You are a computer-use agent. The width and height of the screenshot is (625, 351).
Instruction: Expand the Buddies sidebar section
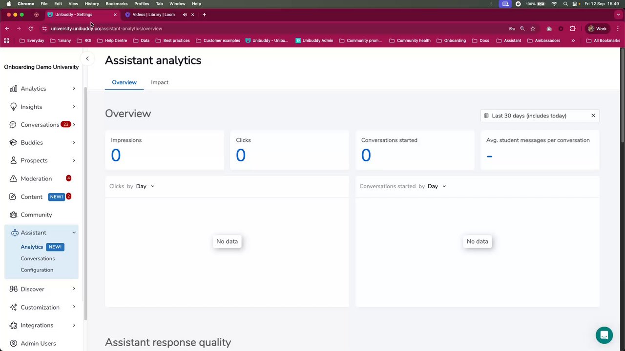pyautogui.click(x=74, y=143)
